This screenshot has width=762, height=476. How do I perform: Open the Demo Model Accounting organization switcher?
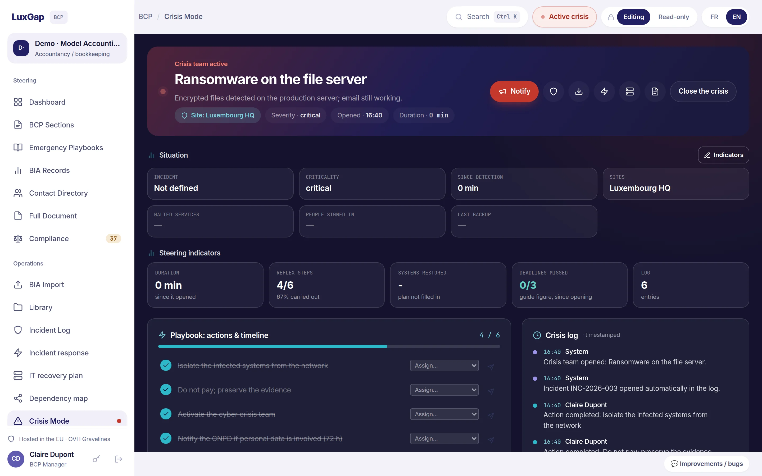tap(67, 48)
